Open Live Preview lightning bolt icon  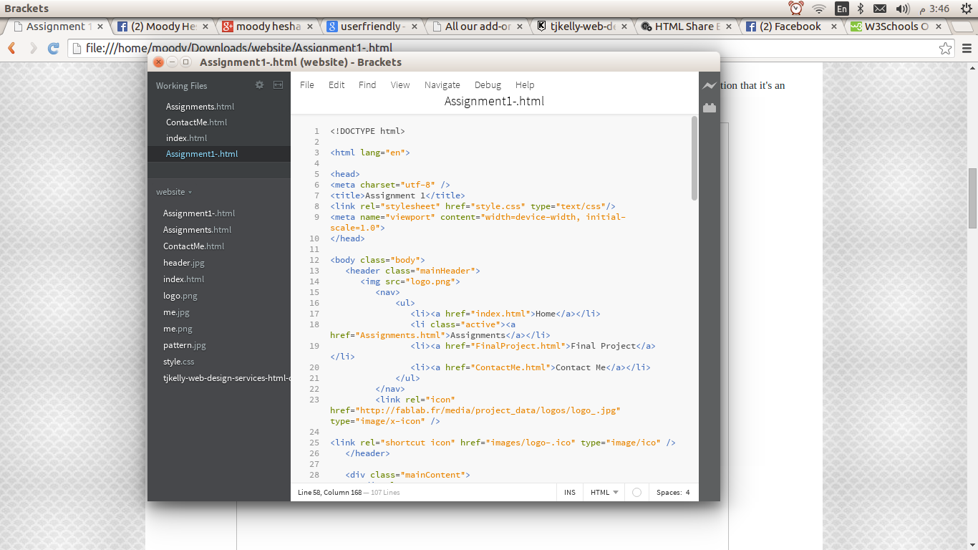[709, 86]
